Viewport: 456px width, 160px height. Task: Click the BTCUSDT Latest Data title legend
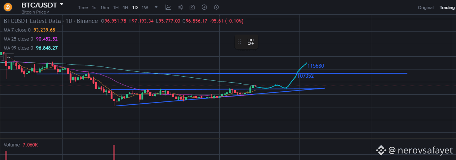coord(51,21)
